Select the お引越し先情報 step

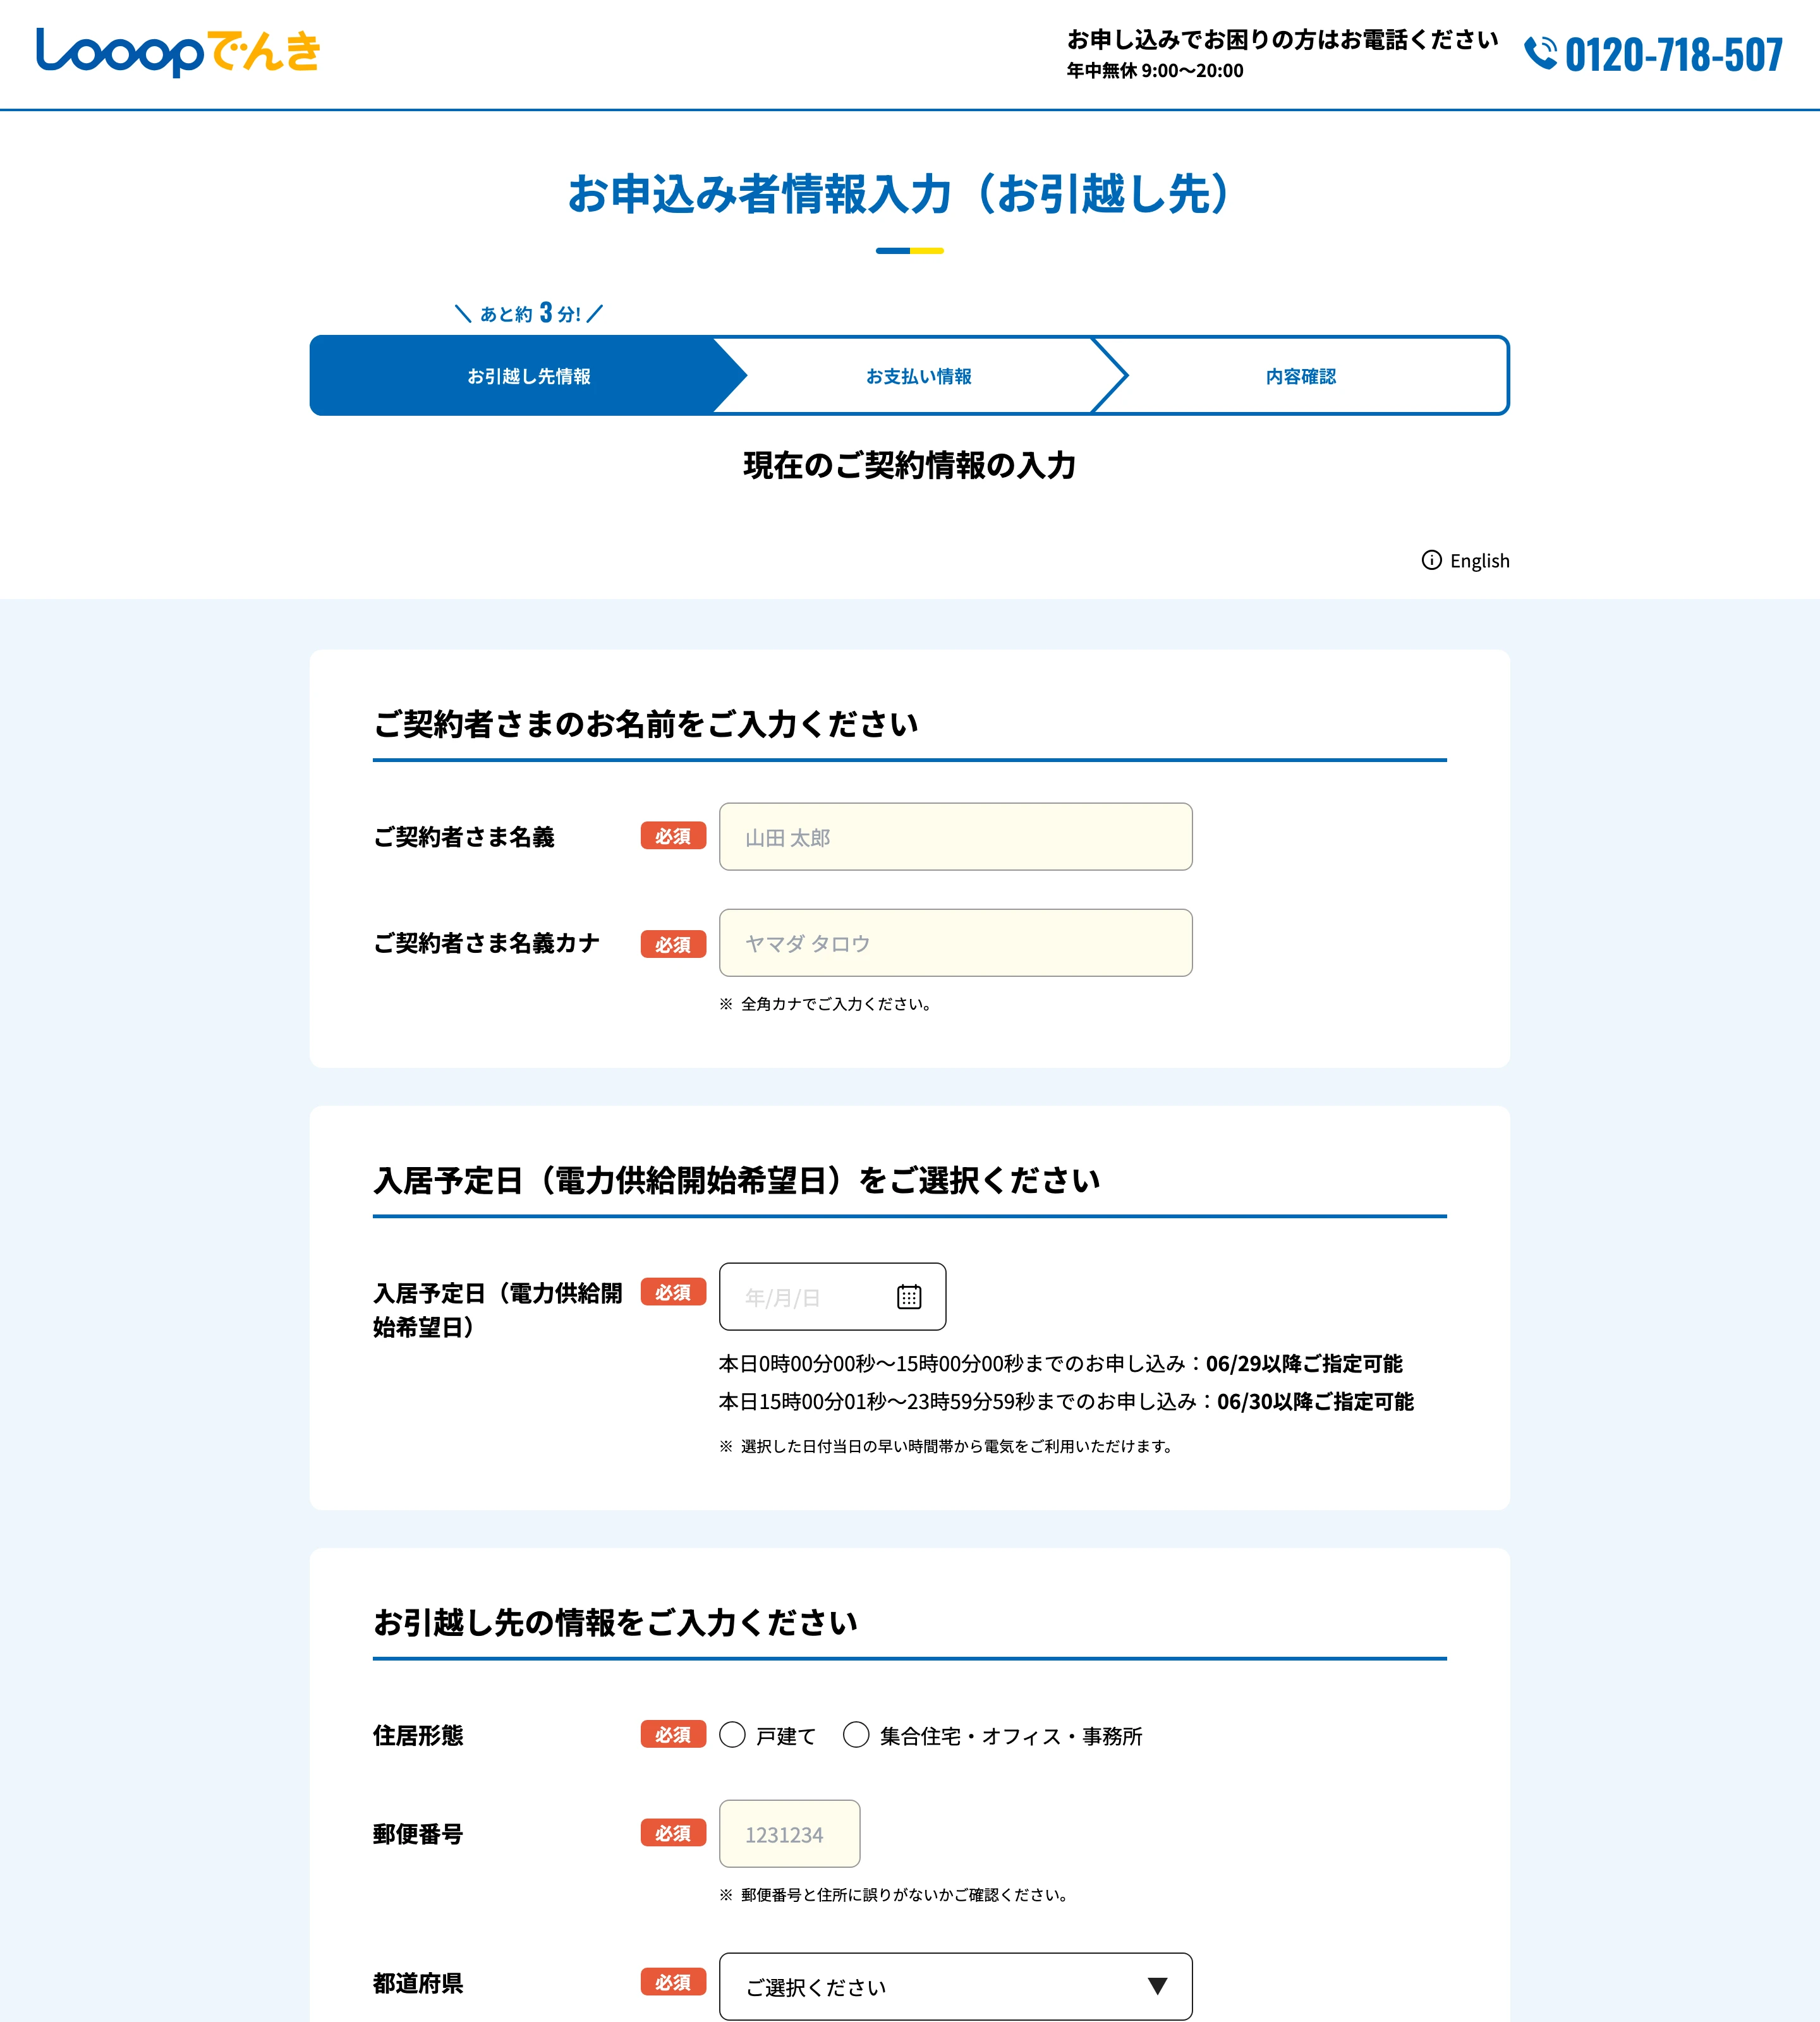tap(529, 376)
